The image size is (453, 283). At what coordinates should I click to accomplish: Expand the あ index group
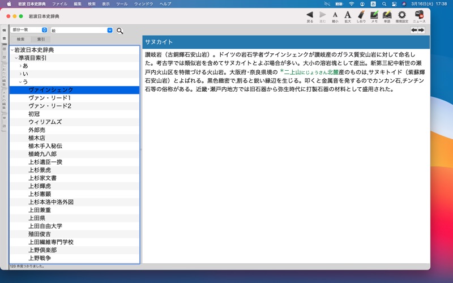click(20, 66)
